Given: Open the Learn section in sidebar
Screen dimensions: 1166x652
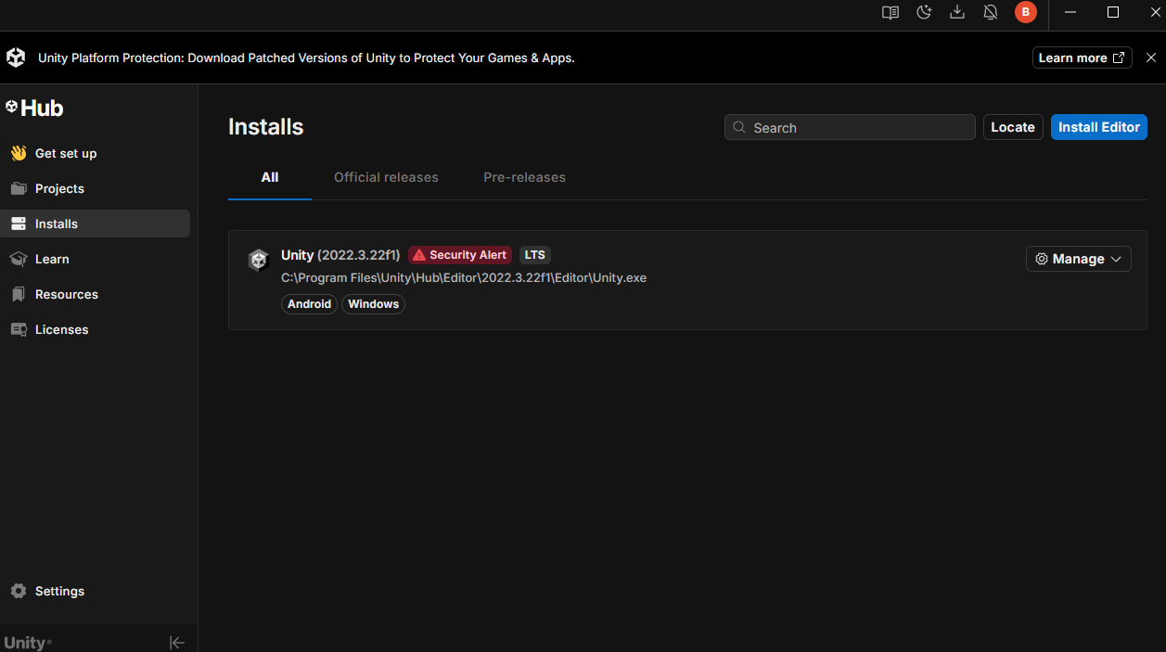Looking at the screenshot, I should point(95,259).
